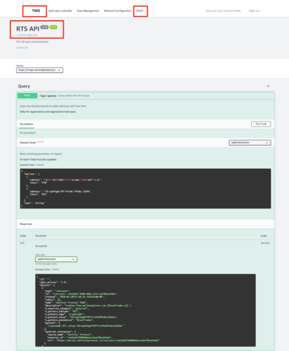Screen dimensions: 289x351
Task: Click the TMS logo in header
Action: 36,11
